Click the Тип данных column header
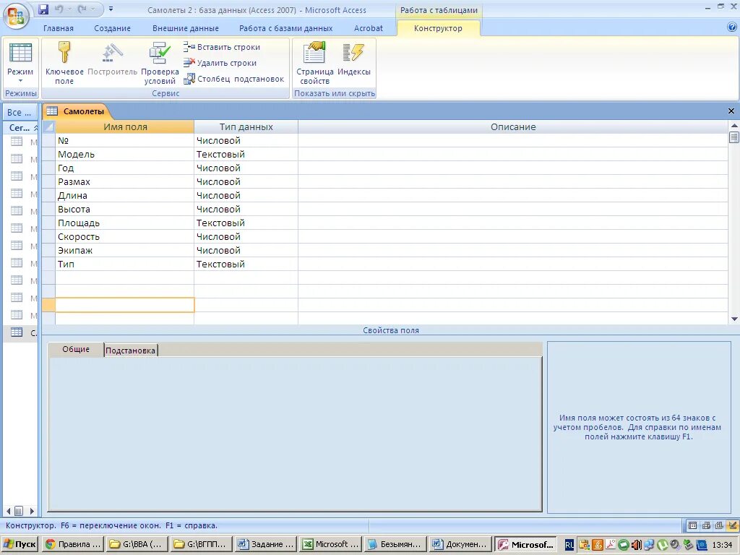The image size is (740, 555). [246, 126]
